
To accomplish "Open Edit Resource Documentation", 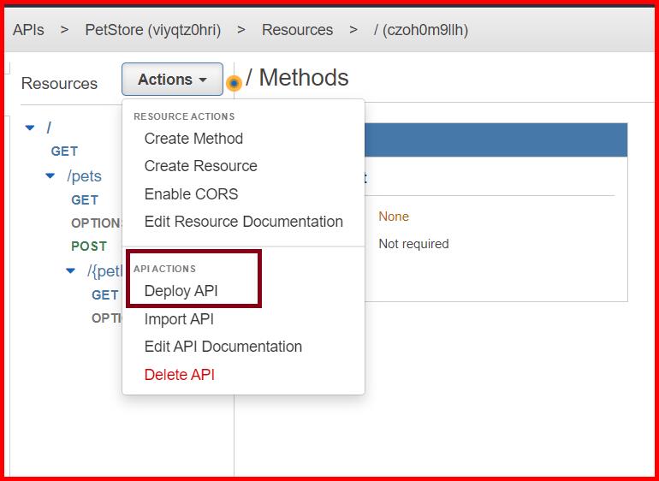I will (x=243, y=222).
